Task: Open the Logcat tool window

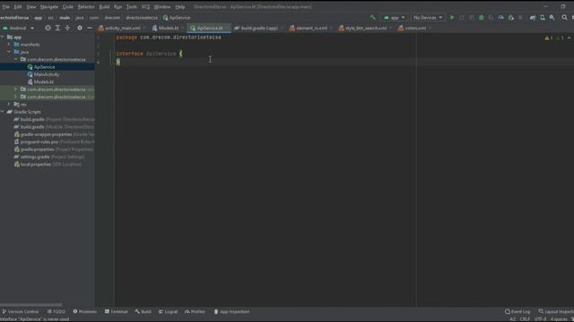Action: (x=169, y=311)
